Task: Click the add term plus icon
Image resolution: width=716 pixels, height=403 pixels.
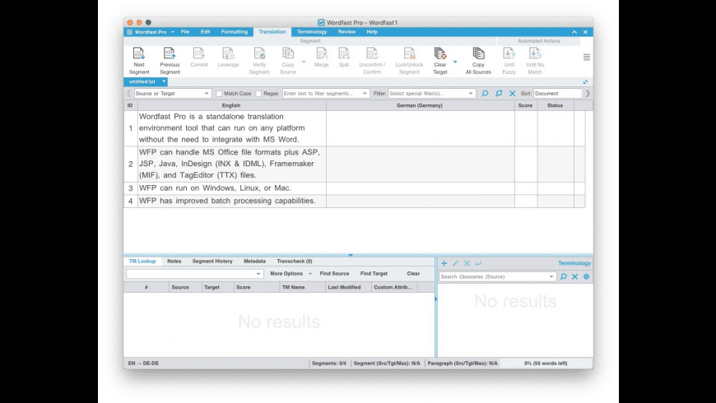Action: pyautogui.click(x=444, y=263)
